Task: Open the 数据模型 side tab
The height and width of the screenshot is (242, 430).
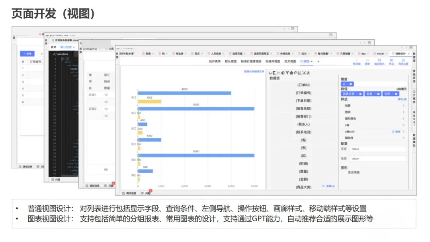Action: point(414,141)
